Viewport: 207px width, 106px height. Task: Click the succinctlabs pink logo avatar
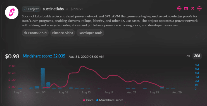coord(12,12)
